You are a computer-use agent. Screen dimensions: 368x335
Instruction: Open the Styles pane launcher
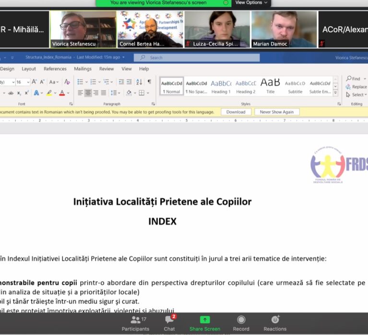(339, 104)
